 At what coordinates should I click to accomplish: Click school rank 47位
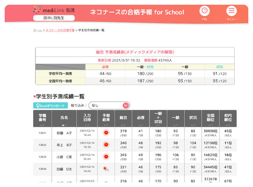click(x=228, y=167)
